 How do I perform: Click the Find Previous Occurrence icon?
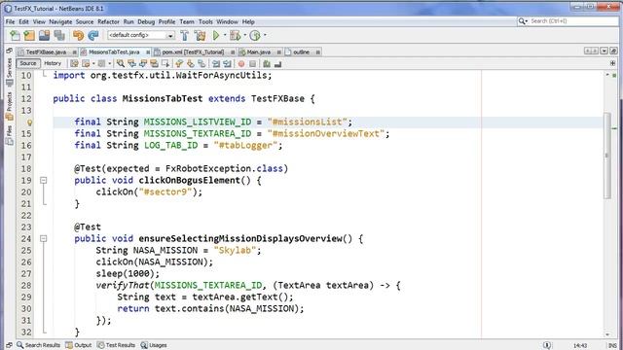click(x=131, y=63)
